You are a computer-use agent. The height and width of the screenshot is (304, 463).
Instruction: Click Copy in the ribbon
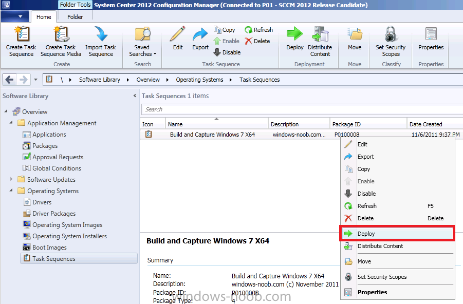(225, 30)
